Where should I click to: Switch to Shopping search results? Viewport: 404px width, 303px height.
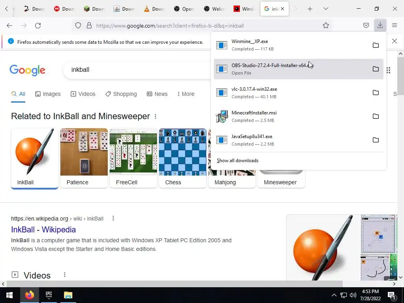[x=121, y=94]
